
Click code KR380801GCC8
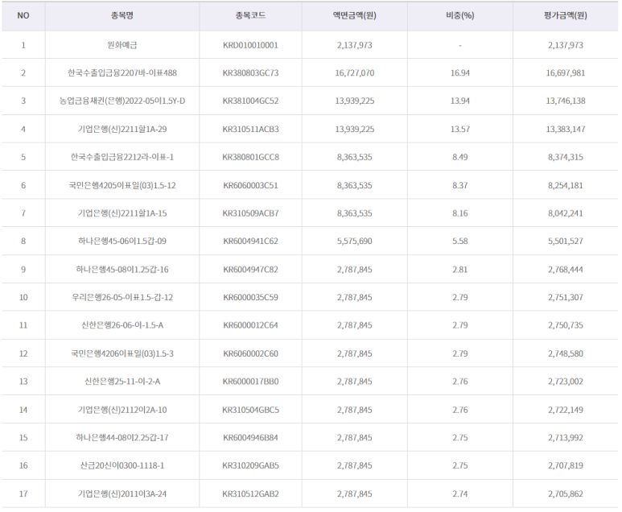click(x=250, y=157)
